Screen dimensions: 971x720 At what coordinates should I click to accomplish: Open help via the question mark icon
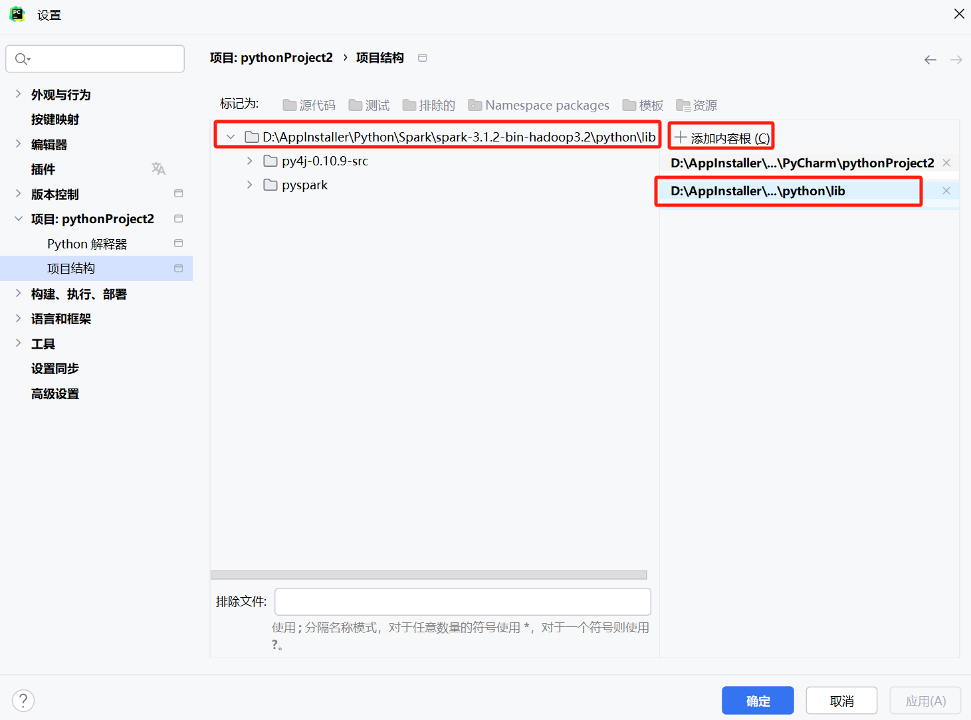(x=23, y=700)
